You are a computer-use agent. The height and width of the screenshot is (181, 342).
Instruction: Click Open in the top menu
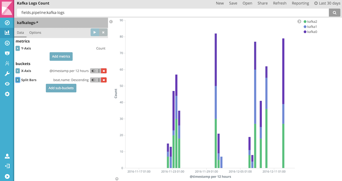pos(247,3)
